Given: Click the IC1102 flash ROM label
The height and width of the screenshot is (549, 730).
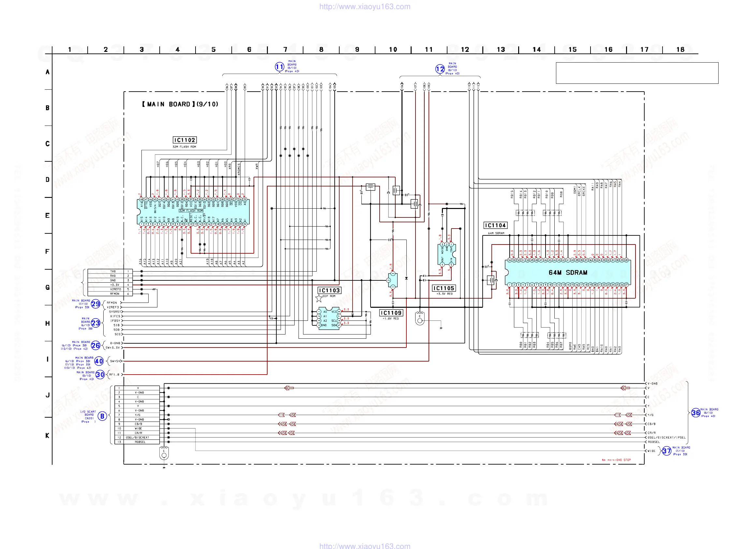Looking at the screenshot, I should point(185,140).
